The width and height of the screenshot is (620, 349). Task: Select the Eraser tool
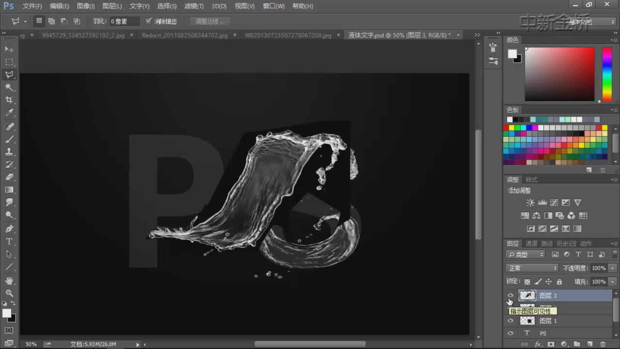(x=9, y=177)
